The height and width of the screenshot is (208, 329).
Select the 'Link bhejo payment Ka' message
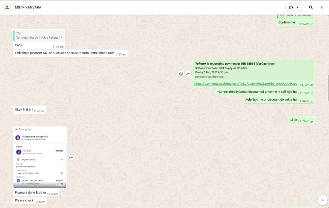65,53
